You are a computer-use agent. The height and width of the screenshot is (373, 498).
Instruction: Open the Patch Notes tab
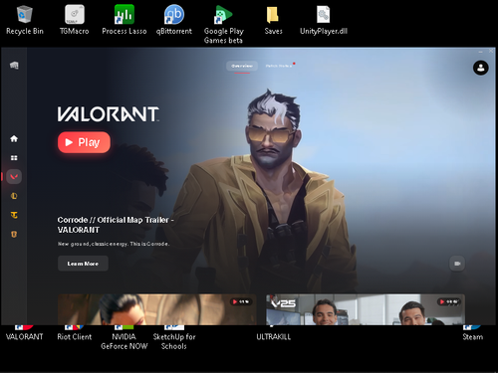click(x=279, y=66)
